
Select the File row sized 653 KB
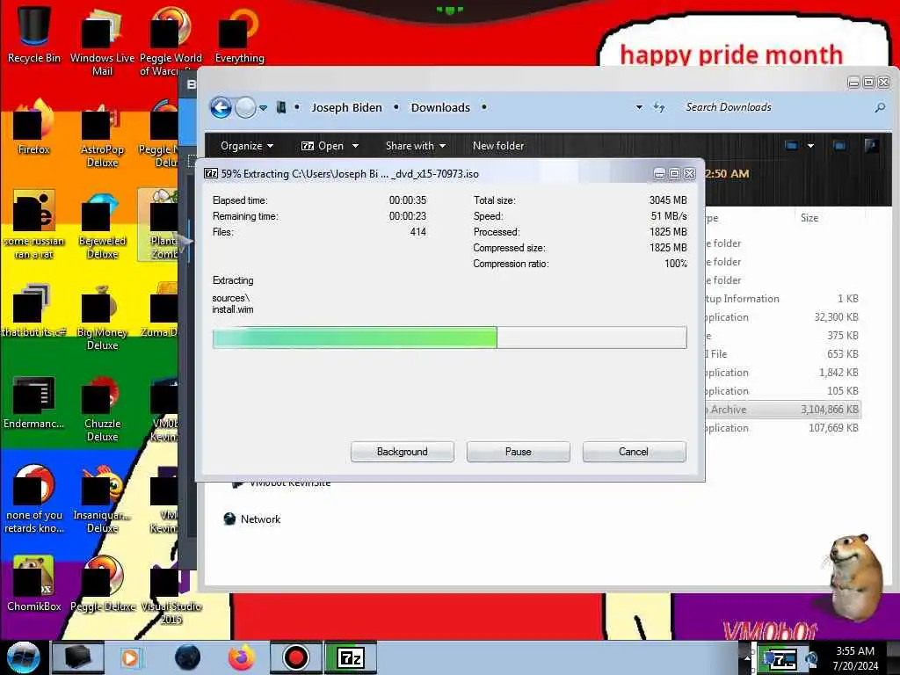click(x=783, y=354)
